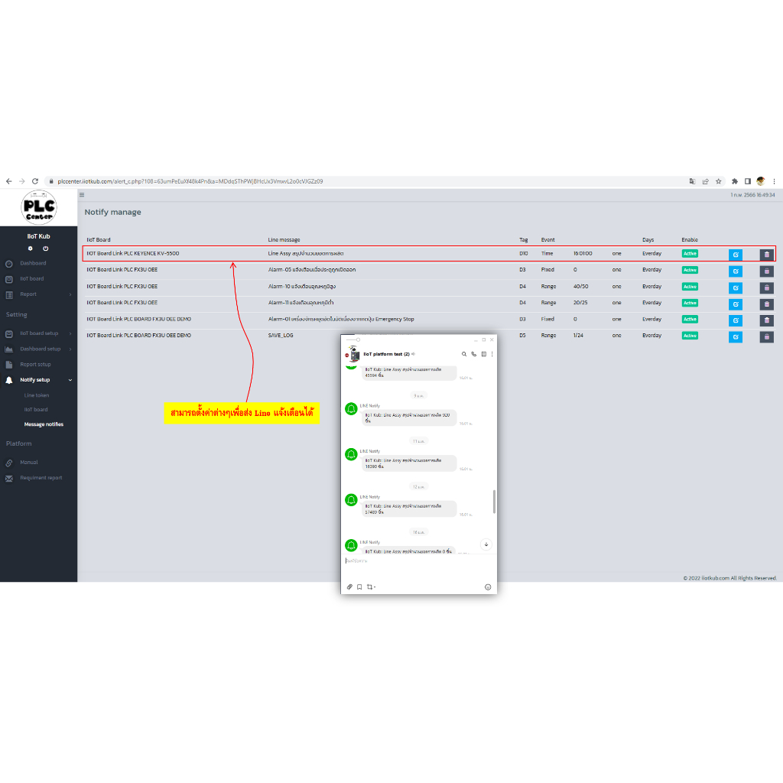Image resolution: width=783 pixels, height=783 pixels.
Task: Delete the SAVE_LOG notification row
Action: 766,336
